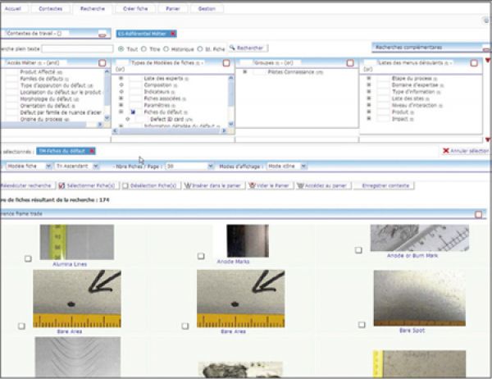Open the Contextes tab
The image size is (492, 379).
(50, 8)
